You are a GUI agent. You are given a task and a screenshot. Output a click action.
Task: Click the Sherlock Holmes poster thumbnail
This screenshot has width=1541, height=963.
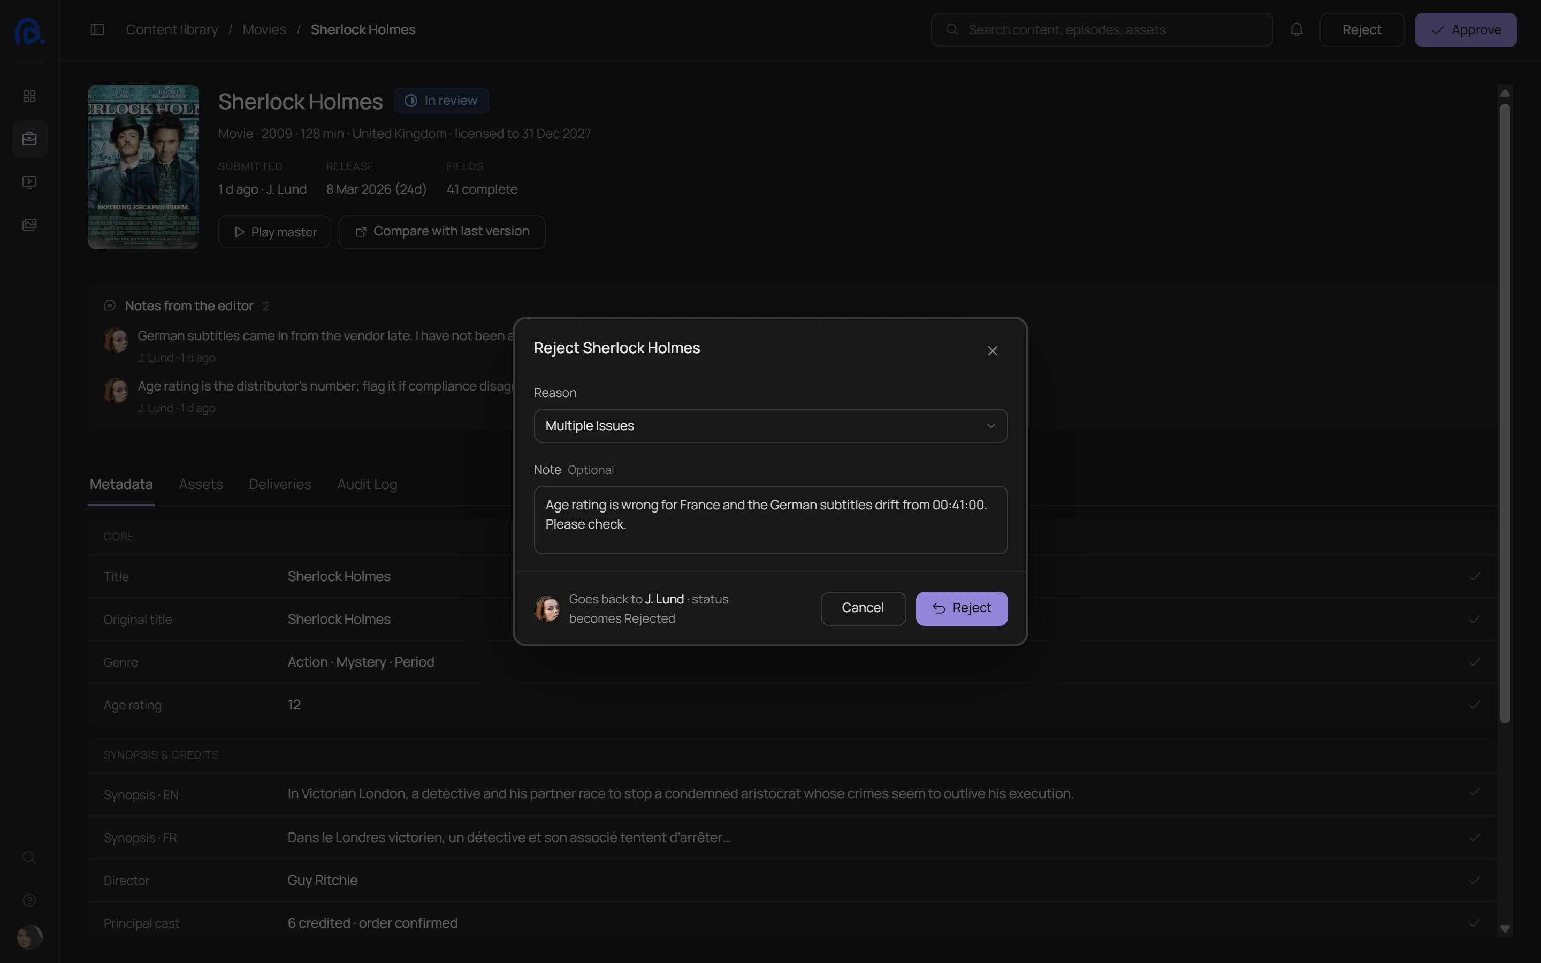pyautogui.click(x=143, y=167)
